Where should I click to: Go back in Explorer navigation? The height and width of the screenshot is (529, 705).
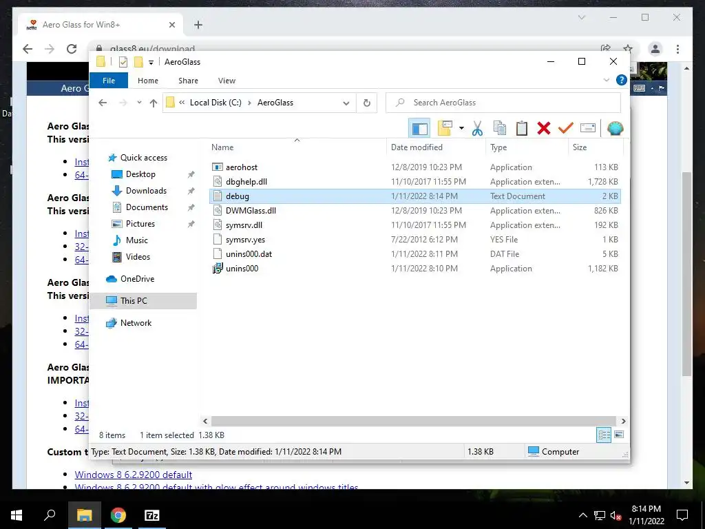(x=103, y=103)
